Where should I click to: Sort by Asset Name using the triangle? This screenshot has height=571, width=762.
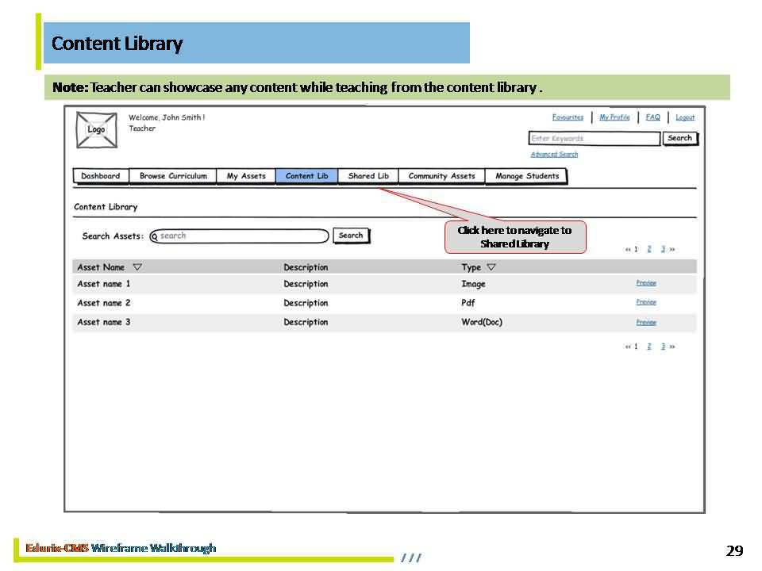[x=137, y=267]
